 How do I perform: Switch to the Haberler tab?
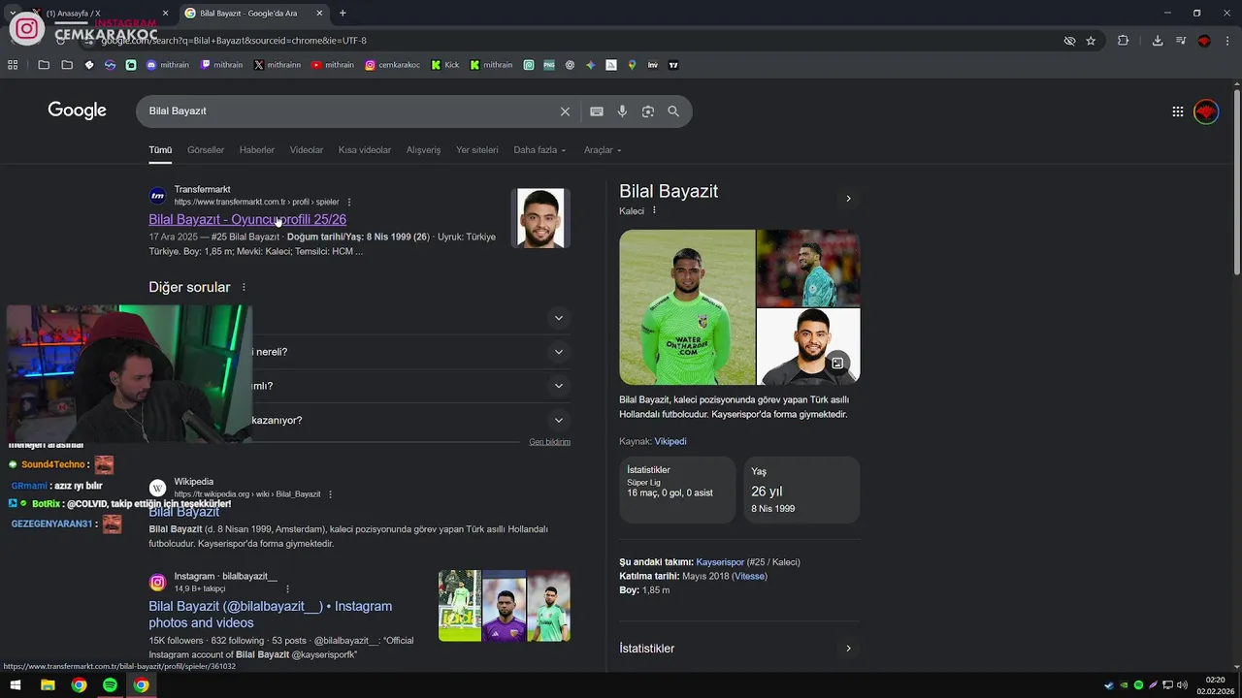(257, 150)
